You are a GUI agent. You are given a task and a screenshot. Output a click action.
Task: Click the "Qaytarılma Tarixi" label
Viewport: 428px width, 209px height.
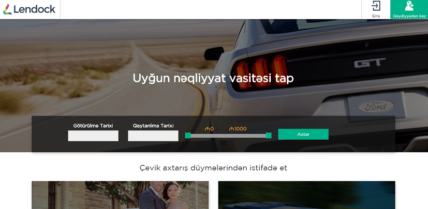coord(153,126)
